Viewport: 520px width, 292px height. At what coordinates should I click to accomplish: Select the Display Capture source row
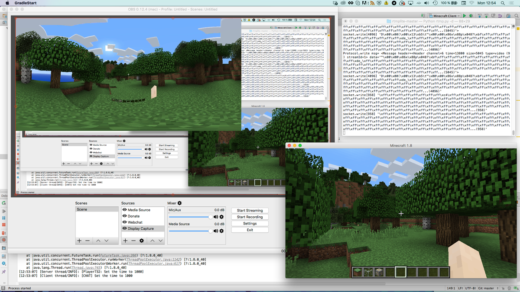click(x=143, y=228)
